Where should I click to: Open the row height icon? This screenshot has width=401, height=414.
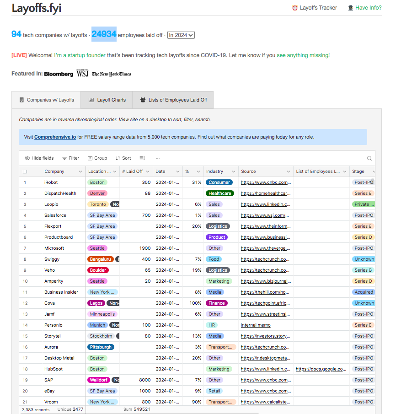point(142,158)
